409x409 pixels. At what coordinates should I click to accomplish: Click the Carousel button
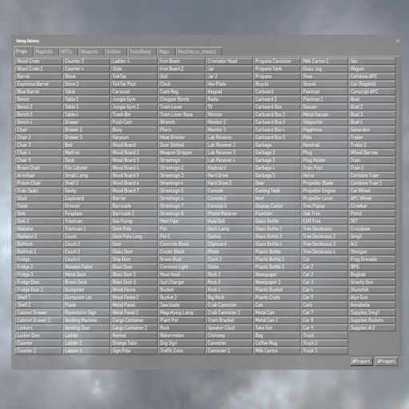(133, 92)
